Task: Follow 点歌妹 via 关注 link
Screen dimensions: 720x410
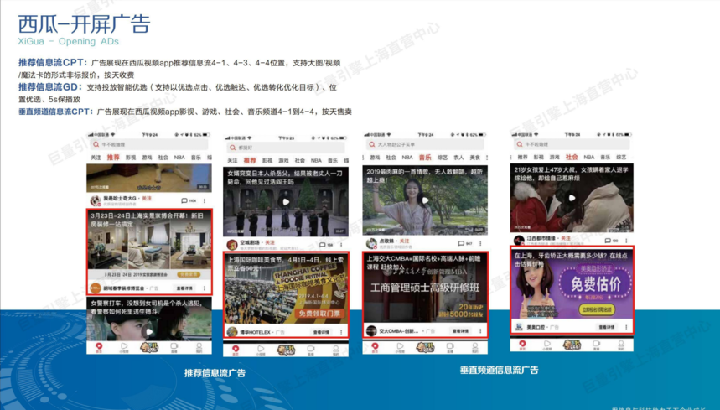Action: pos(404,241)
